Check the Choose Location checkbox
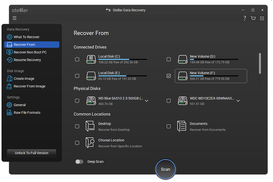The image size is (273, 182). (x=77, y=143)
